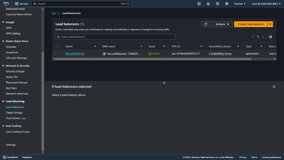Open Cookie preferences link
The height and width of the screenshot is (160, 284).
coord(271,157)
